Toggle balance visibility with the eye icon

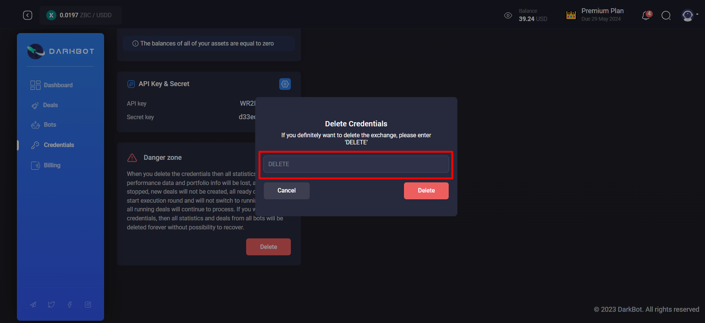[508, 15]
